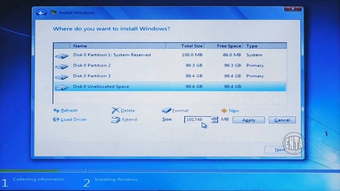Viewport: 340px width, 191px height.
Task: Click the drive icon of System Reserved partition
Action: [62, 56]
